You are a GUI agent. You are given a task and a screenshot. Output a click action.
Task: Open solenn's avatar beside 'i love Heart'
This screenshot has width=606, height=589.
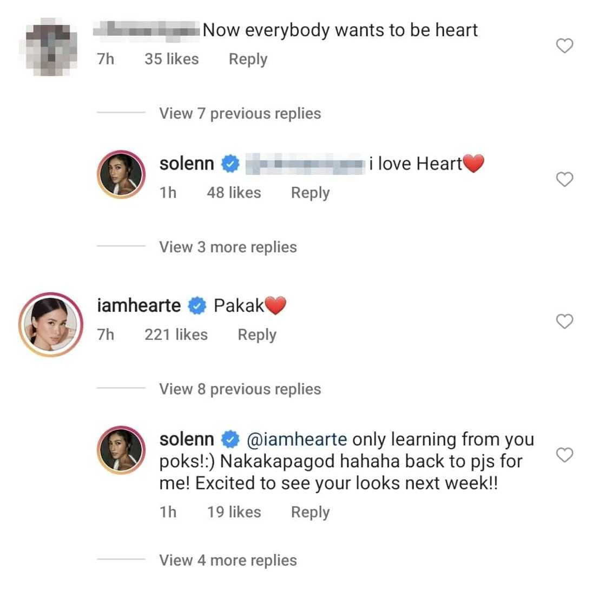pyautogui.click(x=122, y=175)
